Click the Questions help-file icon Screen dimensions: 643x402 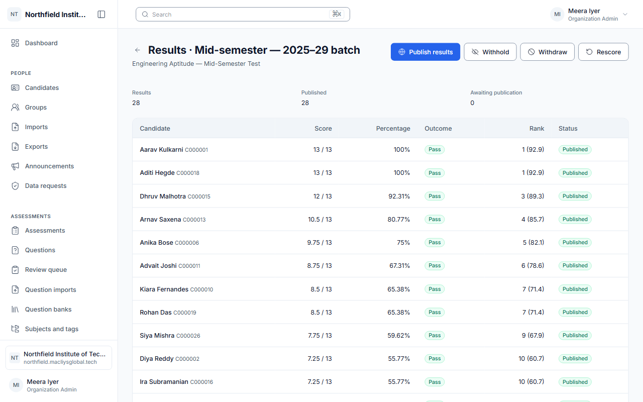tap(15, 250)
